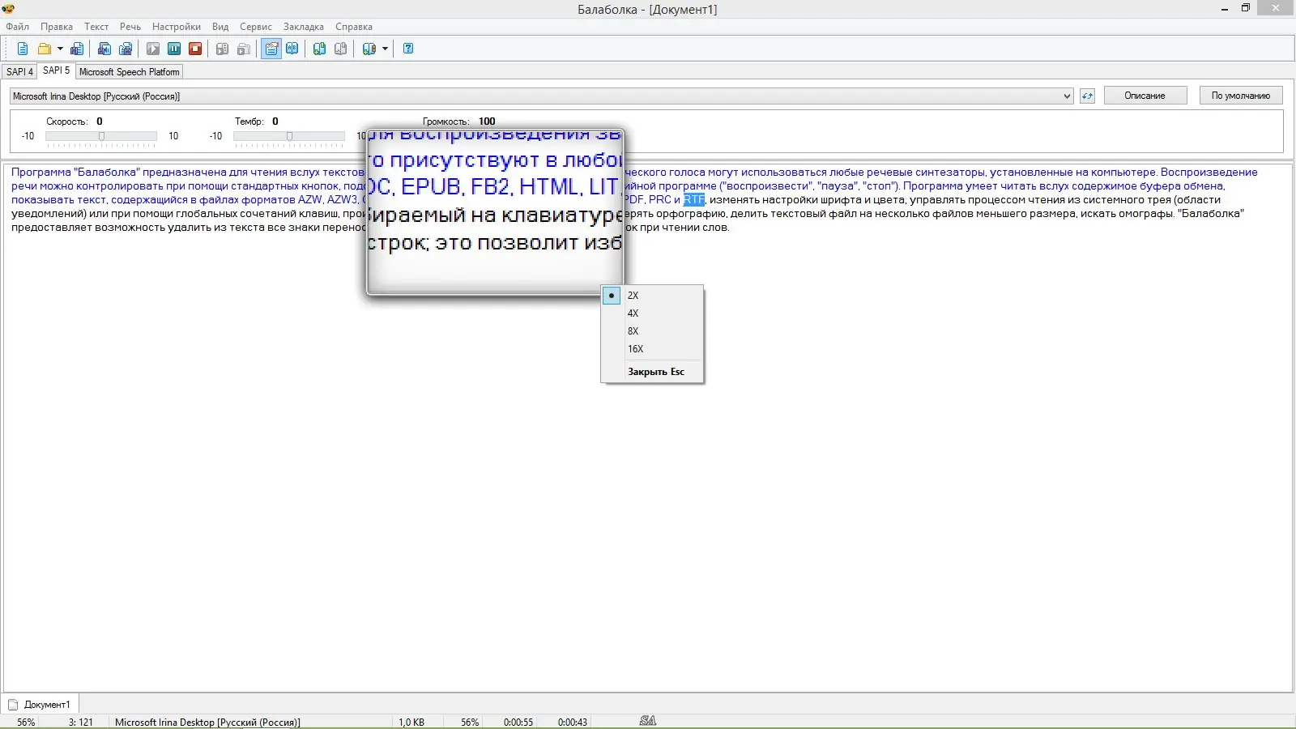The width and height of the screenshot is (1296, 729).
Task: Reset voice settings with По умолчанию
Action: pos(1241,96)
